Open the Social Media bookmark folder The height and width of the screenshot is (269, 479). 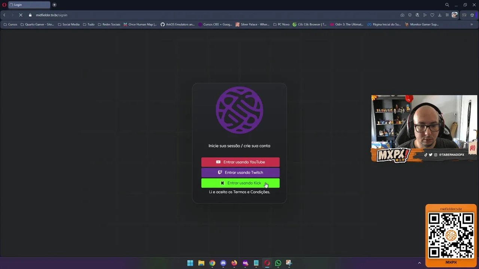click(x=69, y=24)
